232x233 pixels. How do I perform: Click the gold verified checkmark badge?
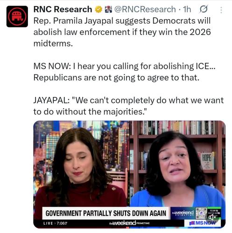tap(98, 9)
